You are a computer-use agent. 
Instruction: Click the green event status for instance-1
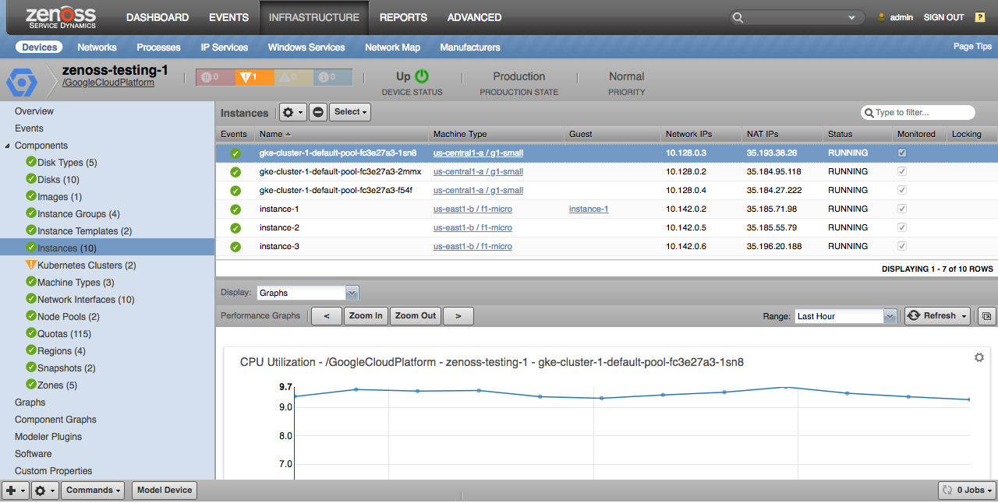click(x=235, y=209)
